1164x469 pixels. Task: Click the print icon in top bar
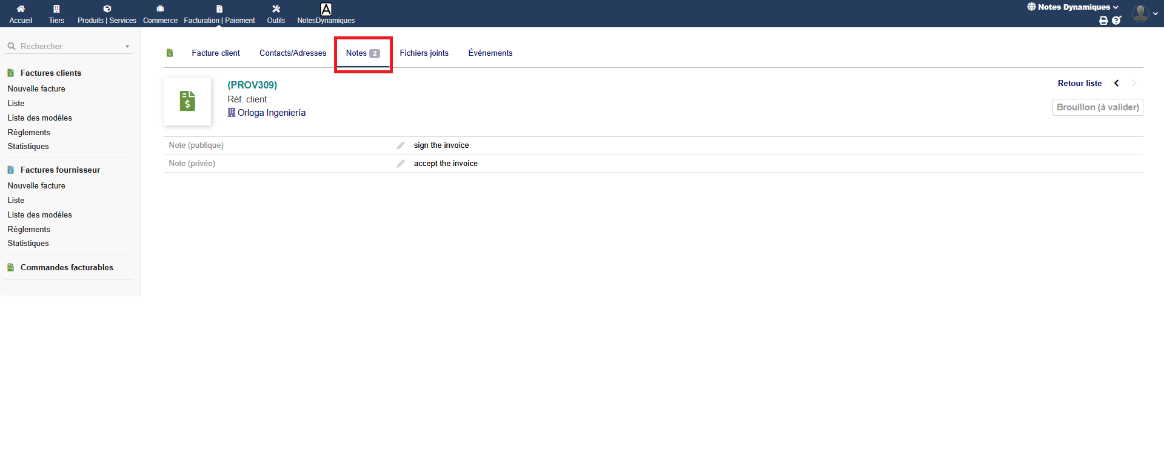1103,21
